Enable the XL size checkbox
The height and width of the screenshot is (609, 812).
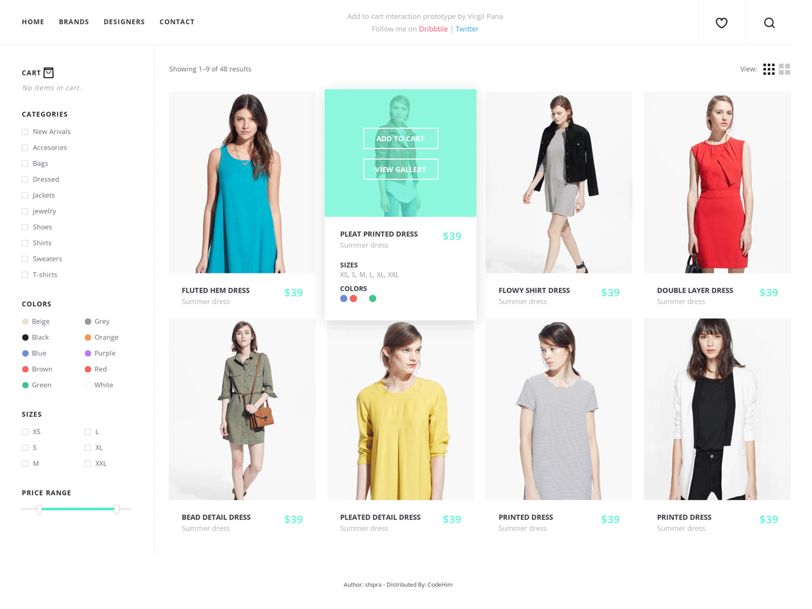tap(88, 448)
